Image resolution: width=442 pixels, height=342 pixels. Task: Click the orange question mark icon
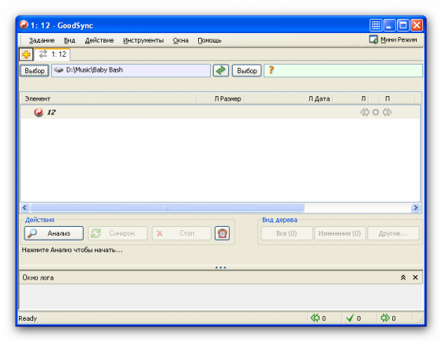click(271, 69)
